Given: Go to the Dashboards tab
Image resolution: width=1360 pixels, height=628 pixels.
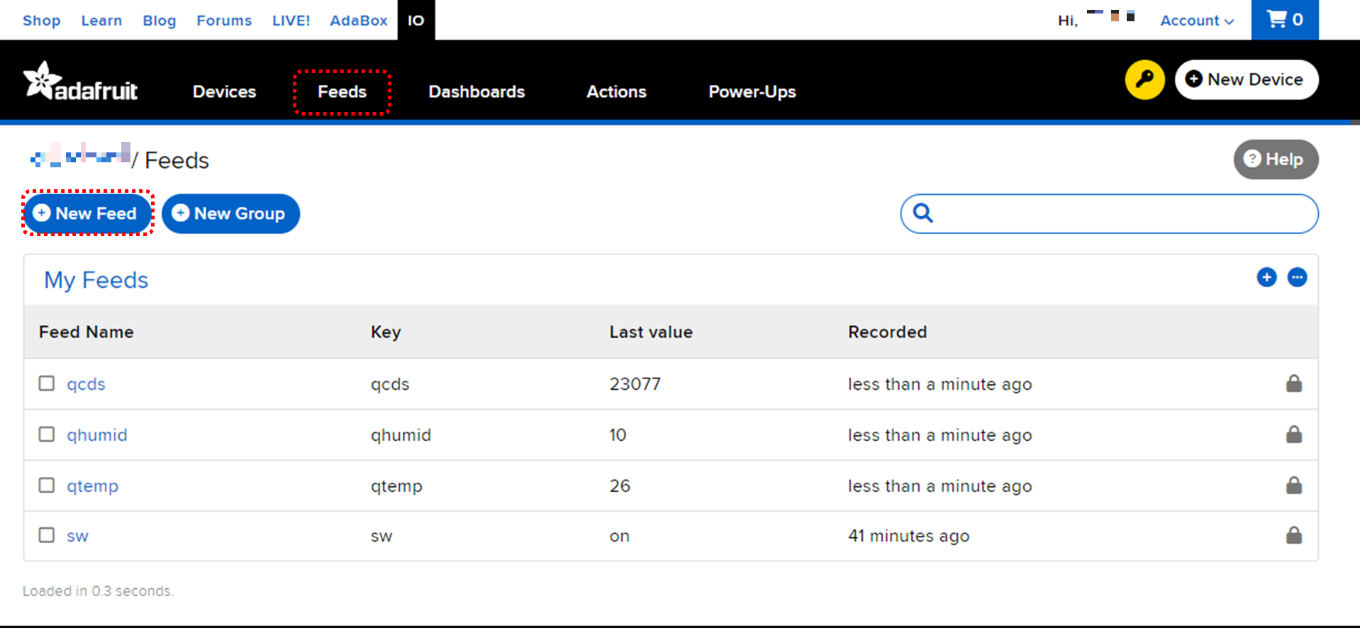Looking at the screenshot, I should pyautogui.click(x=476, y=91).
